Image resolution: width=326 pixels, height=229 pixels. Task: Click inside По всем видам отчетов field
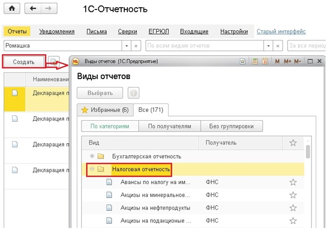[204, 46]
